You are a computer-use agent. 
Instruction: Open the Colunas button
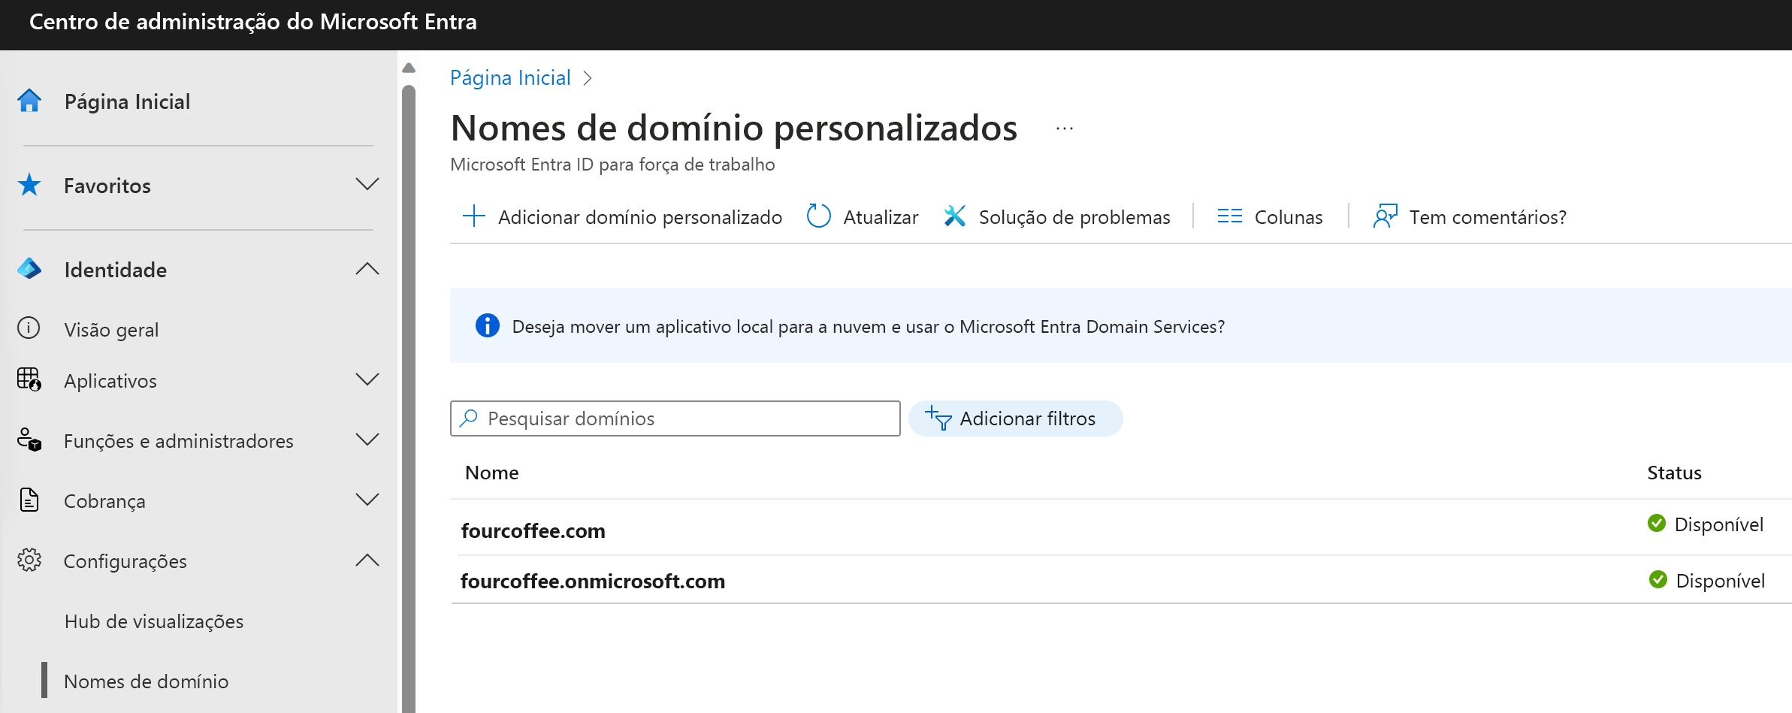click(x=1270, y=216)
